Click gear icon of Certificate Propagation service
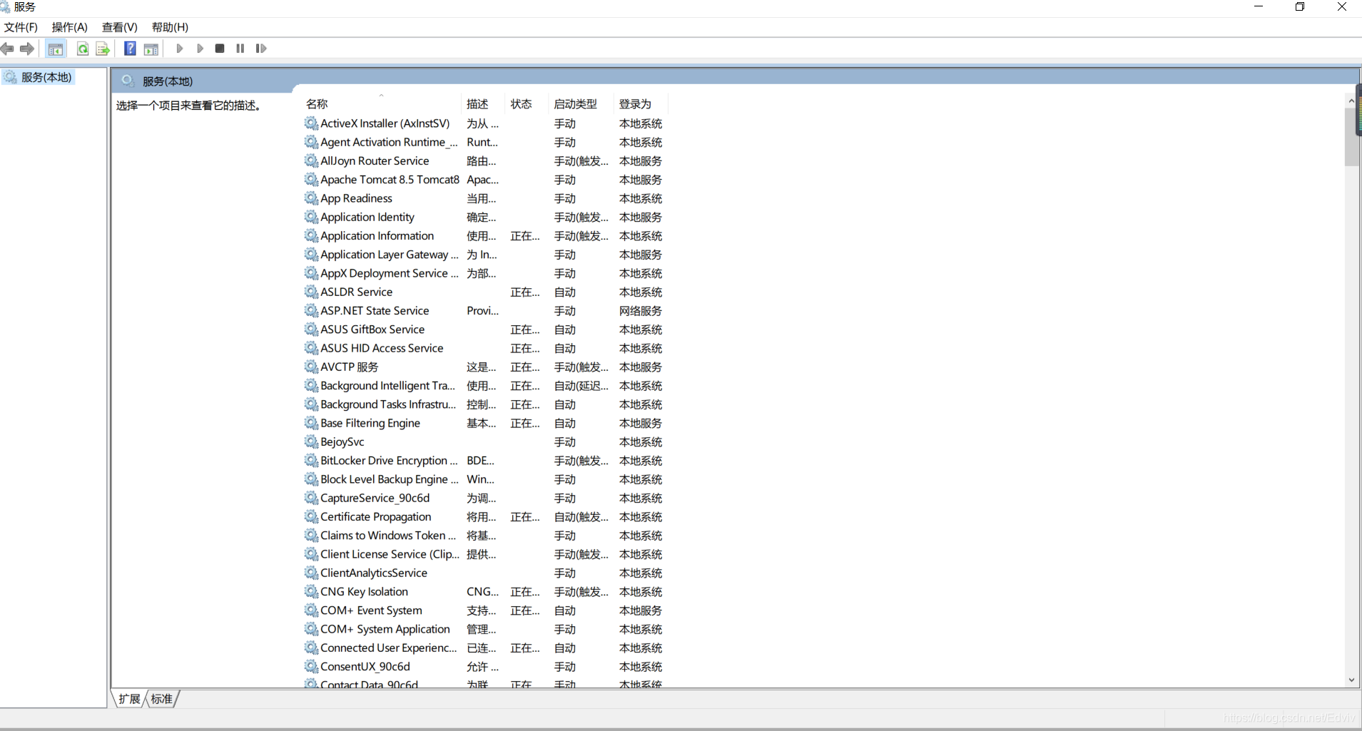The image size is (1362, 731). pyautogui.click(x=311, y=516)
